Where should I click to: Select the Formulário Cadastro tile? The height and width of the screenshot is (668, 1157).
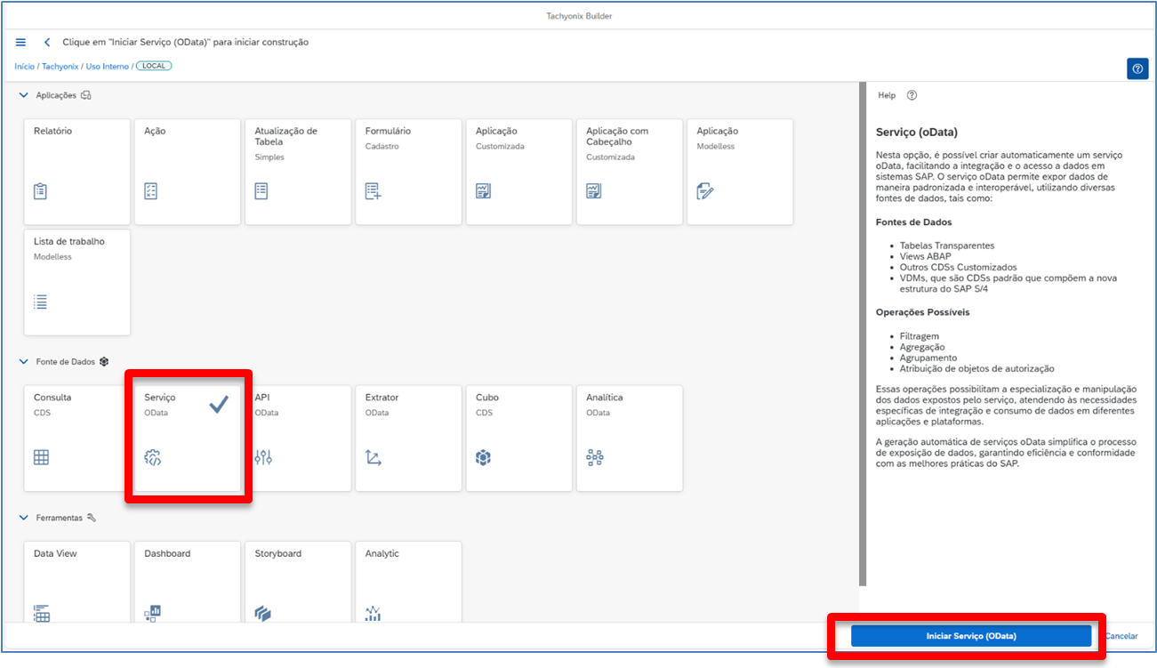tap(408, 172)
